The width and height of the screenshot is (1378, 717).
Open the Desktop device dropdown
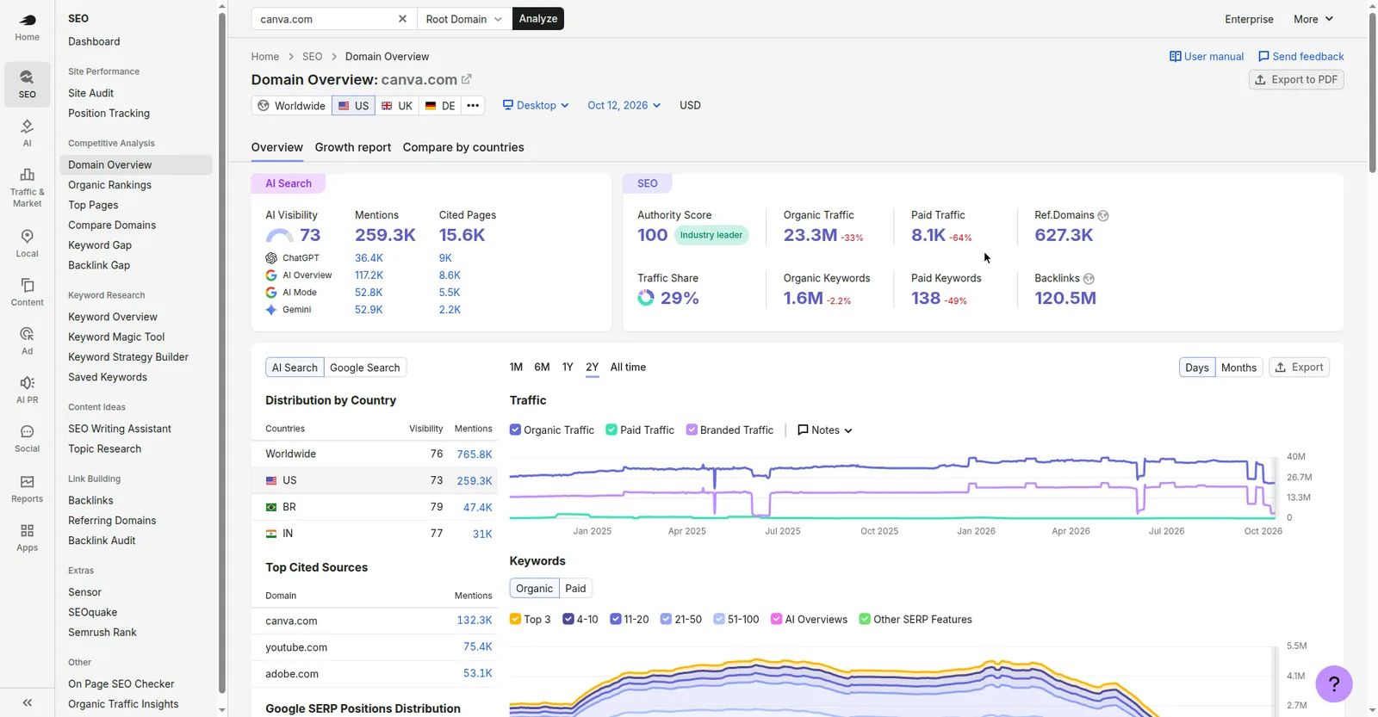click(x=536, y=105)
